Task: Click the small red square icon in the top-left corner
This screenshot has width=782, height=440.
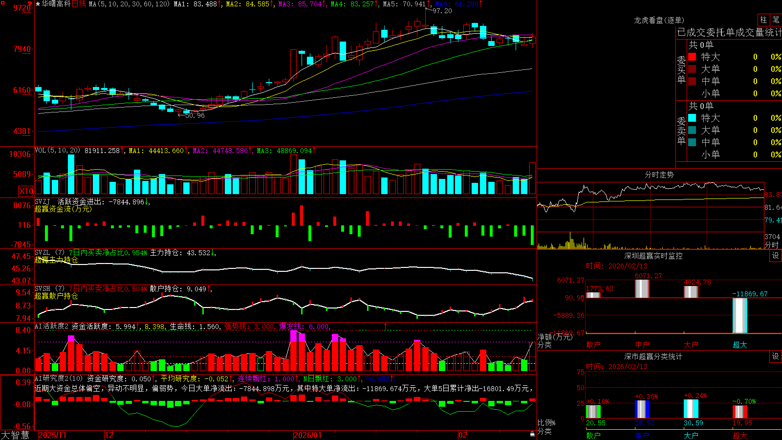Action: coord(2,2)
